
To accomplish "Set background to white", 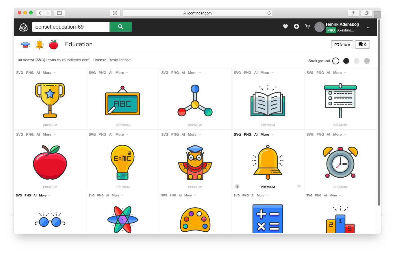I will [x=336, y=61].
